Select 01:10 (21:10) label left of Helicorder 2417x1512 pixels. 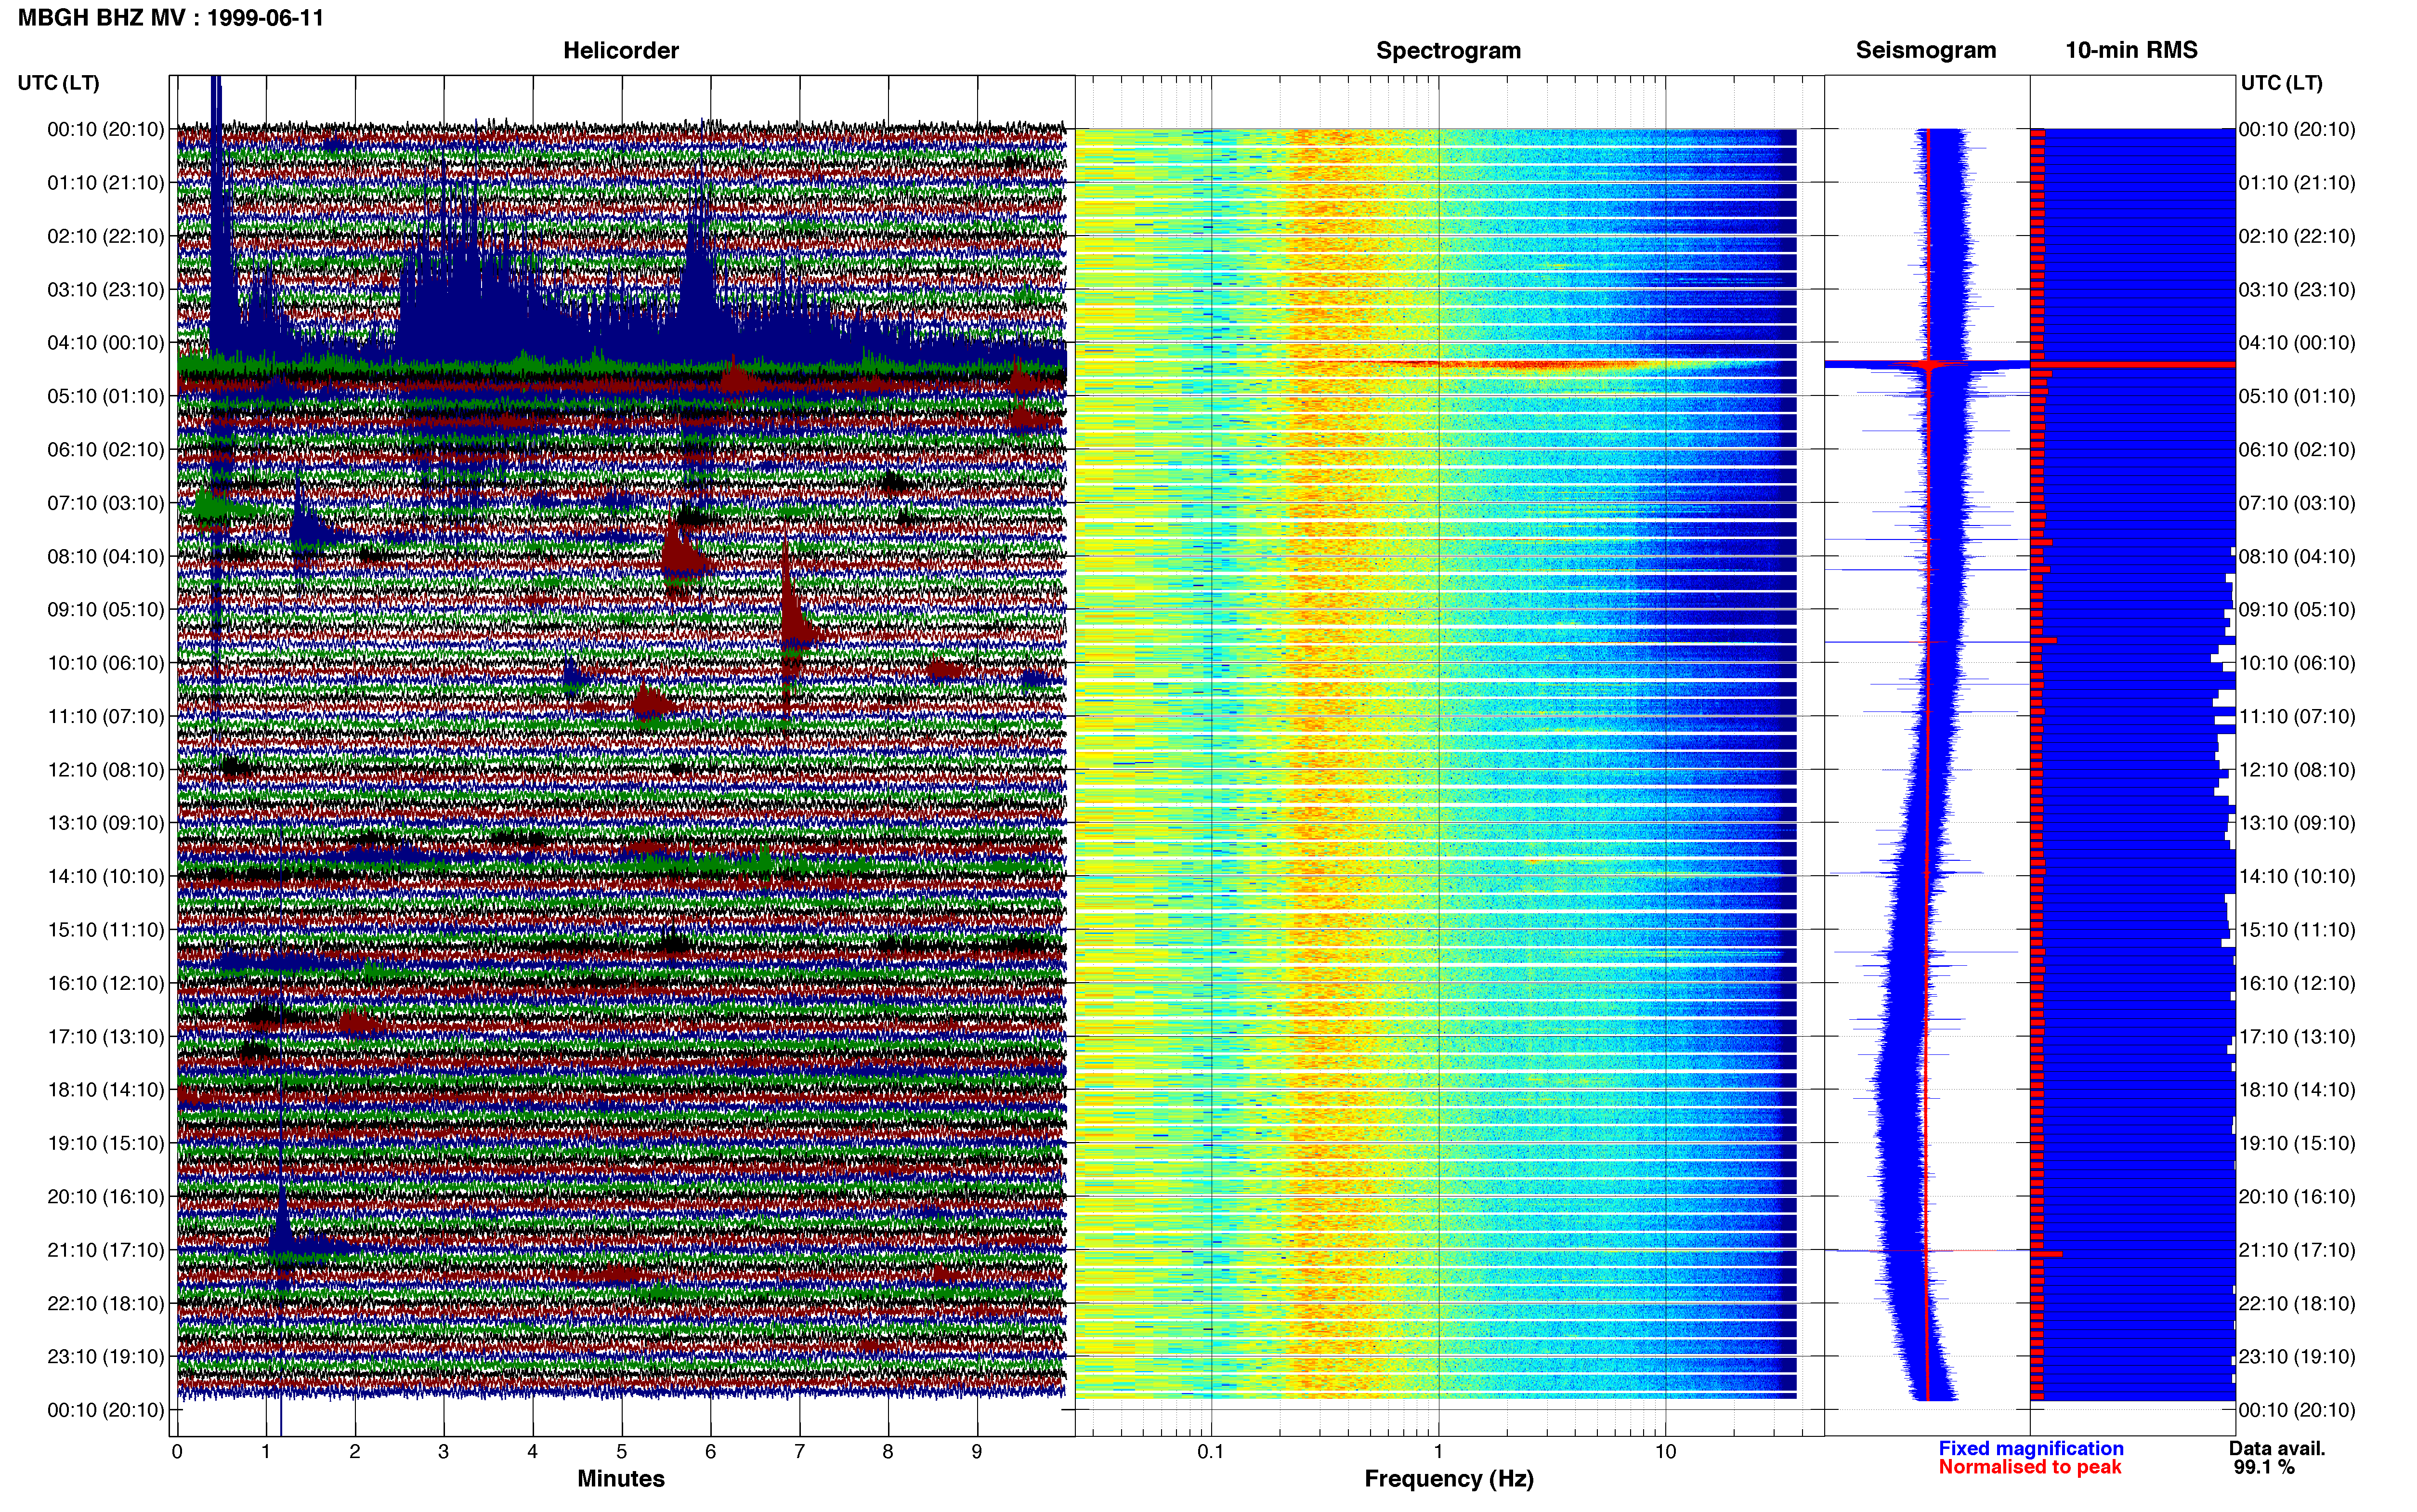[x=106, y=183]
